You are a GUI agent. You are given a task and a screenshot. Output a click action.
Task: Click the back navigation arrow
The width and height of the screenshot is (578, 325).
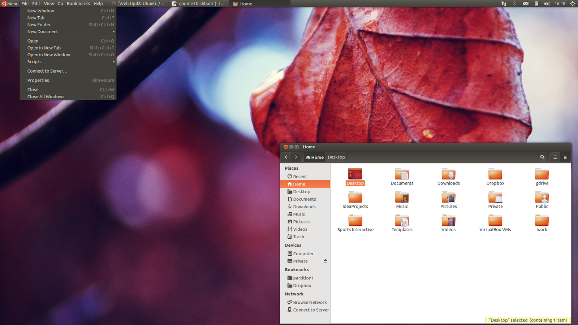tap(286, 157)
